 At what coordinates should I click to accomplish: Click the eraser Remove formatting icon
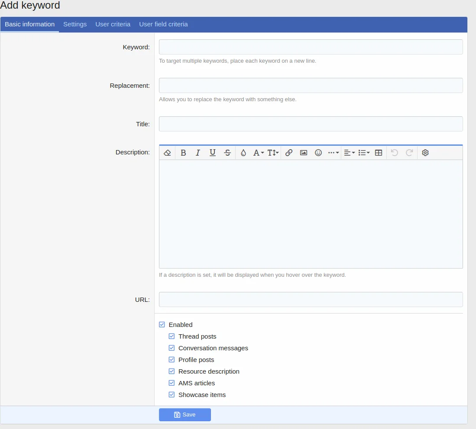[168, 153]
